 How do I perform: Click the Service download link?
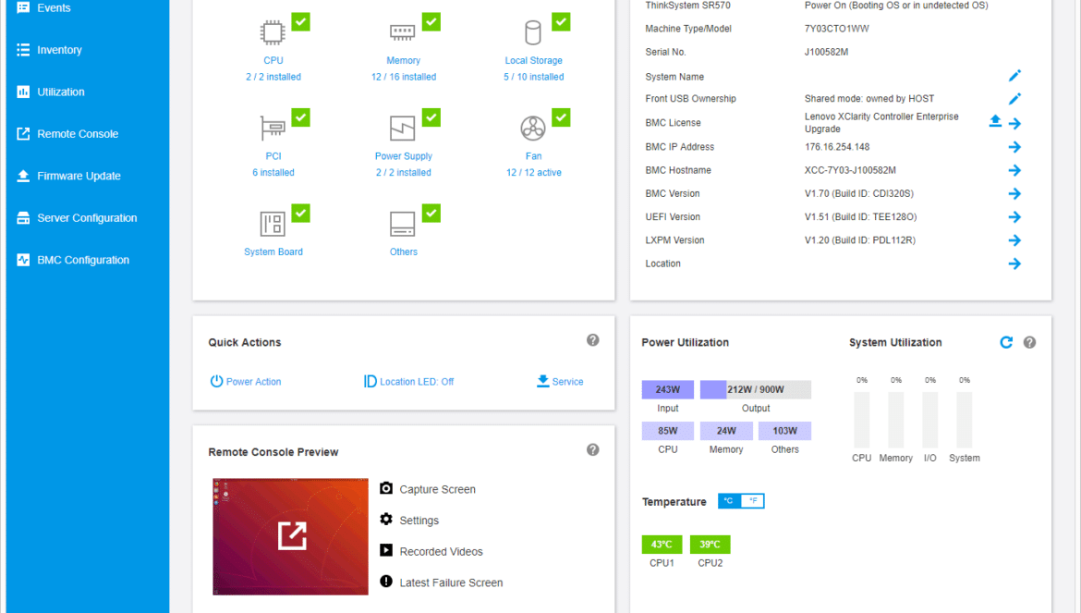pyautogui.click(x=560, y=381)
